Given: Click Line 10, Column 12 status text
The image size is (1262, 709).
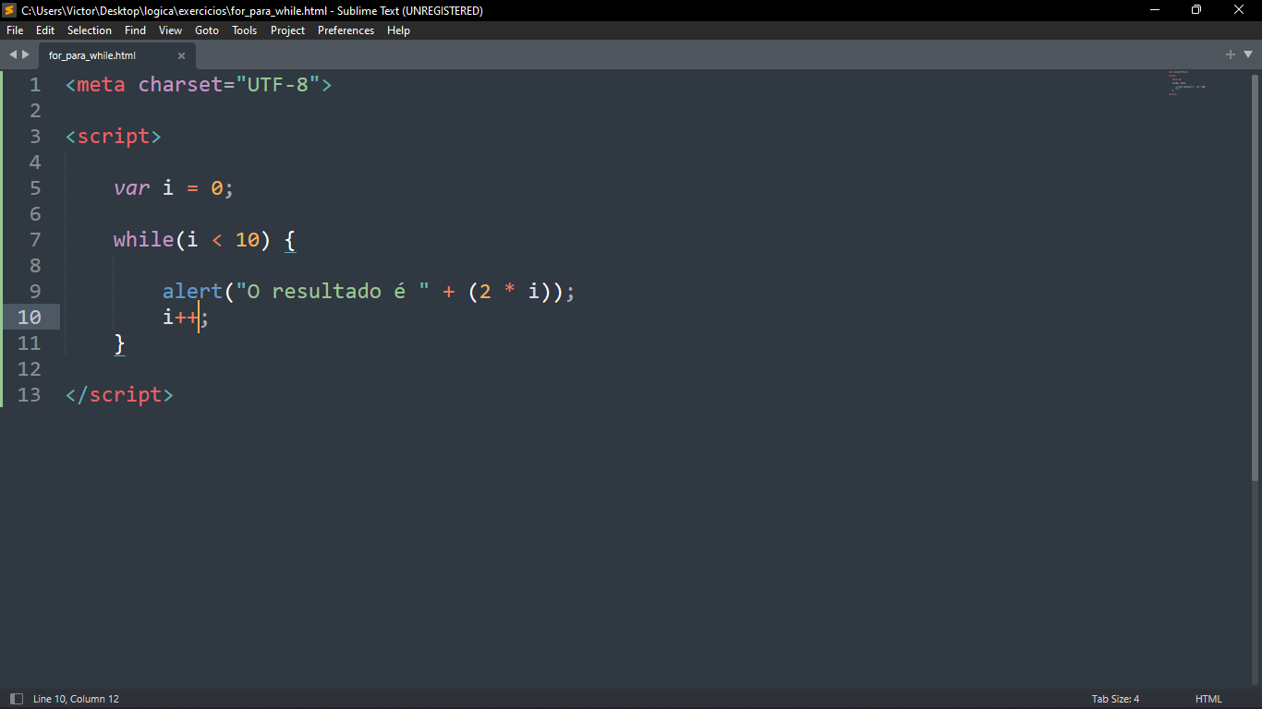Looking at the screenshot, I should [76, 699].
